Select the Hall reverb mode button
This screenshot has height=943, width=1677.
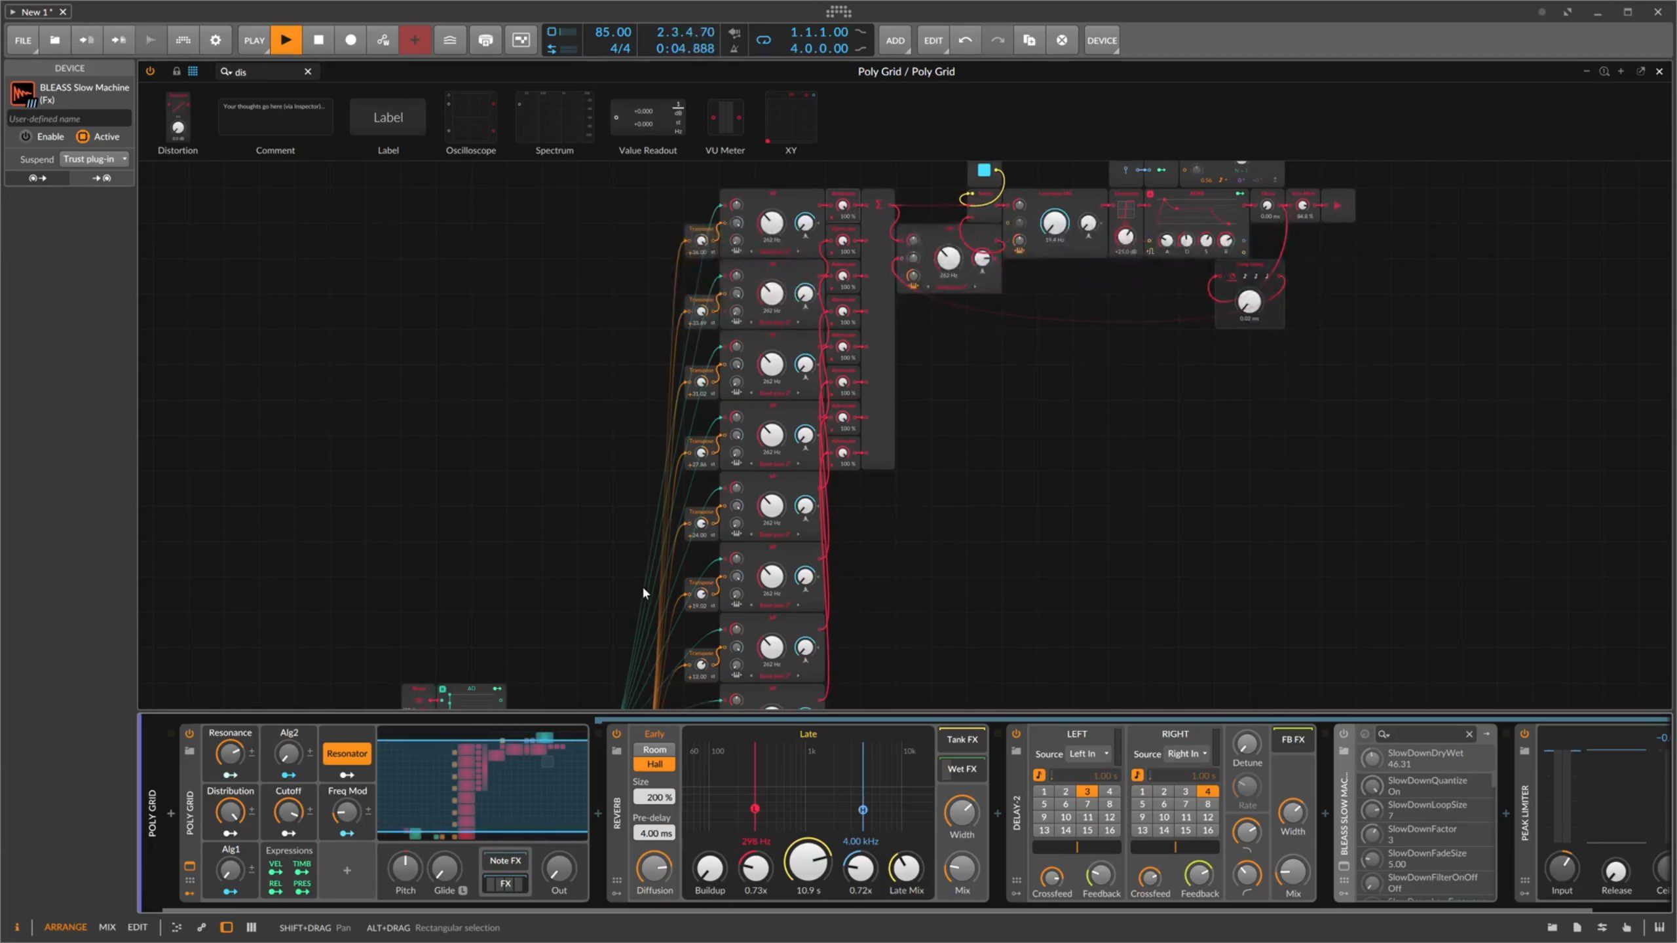tap(654, 764)
